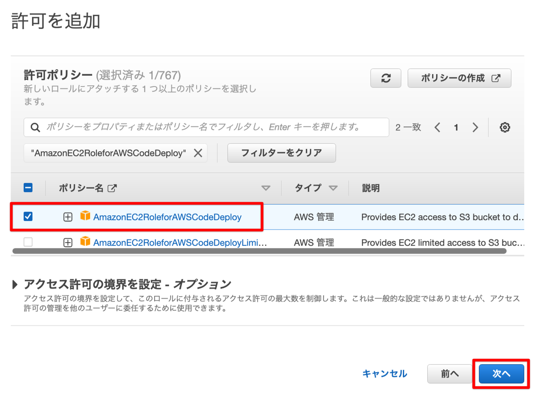
Task: Click the horizontal scrollbar of policy table
Action: pos(259,251)
